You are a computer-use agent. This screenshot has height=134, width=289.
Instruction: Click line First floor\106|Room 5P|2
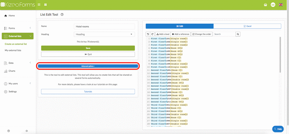tap(167, 54)
